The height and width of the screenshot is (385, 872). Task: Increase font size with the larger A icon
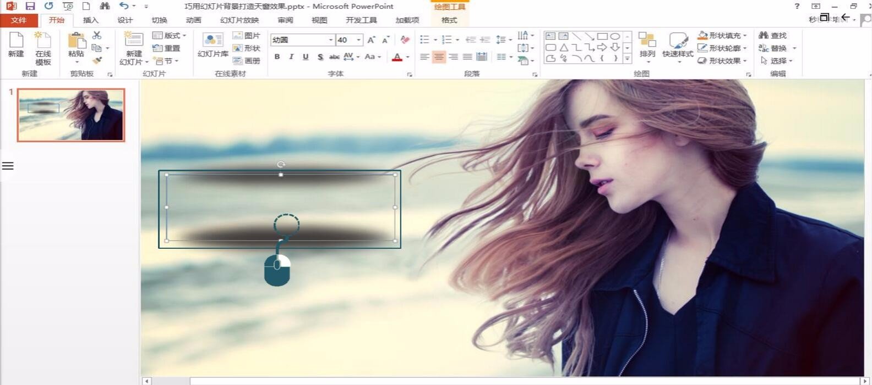(372, 40)
